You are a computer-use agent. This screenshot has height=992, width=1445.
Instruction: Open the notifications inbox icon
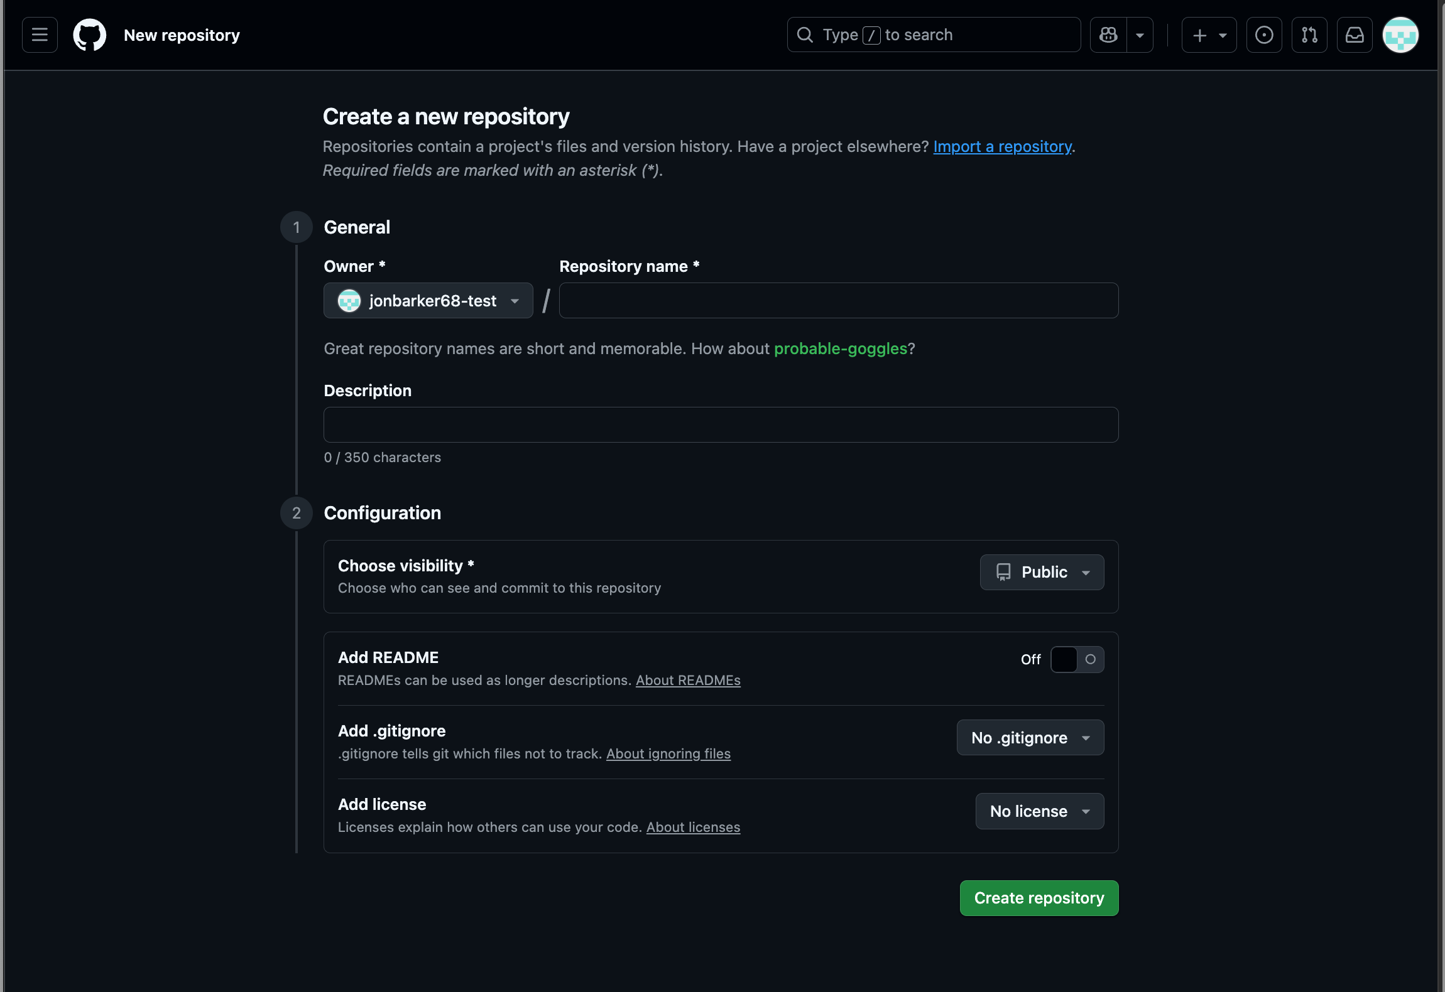(1355, 35)
